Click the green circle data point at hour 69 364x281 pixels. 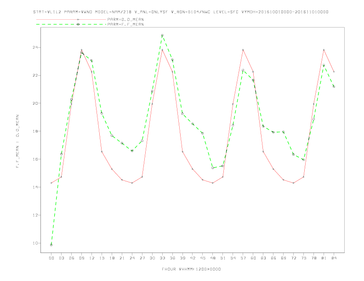(284, 132)
